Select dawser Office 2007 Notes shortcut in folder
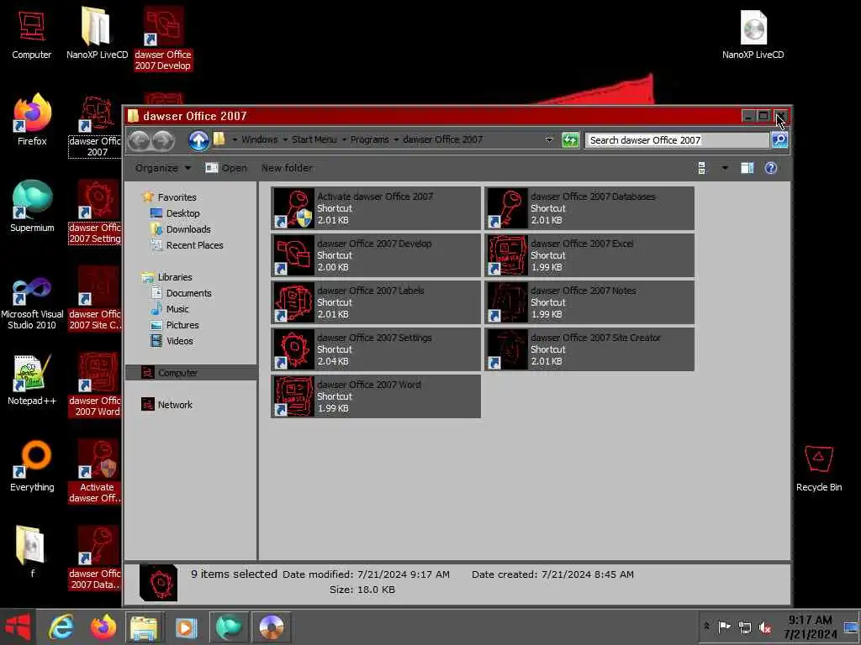 [589, 302]
